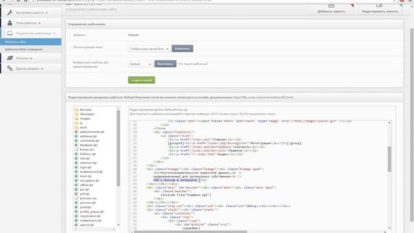Open the Что такое шаблоны? link
The image size is (414, 233).
tap(193, 64)
